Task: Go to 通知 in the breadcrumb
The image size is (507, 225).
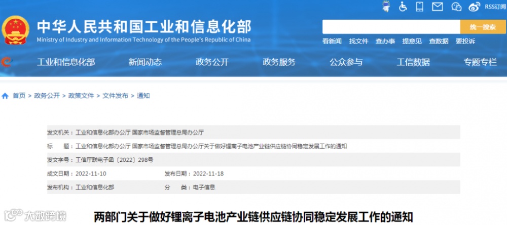Action: click(x=143, y=96)
